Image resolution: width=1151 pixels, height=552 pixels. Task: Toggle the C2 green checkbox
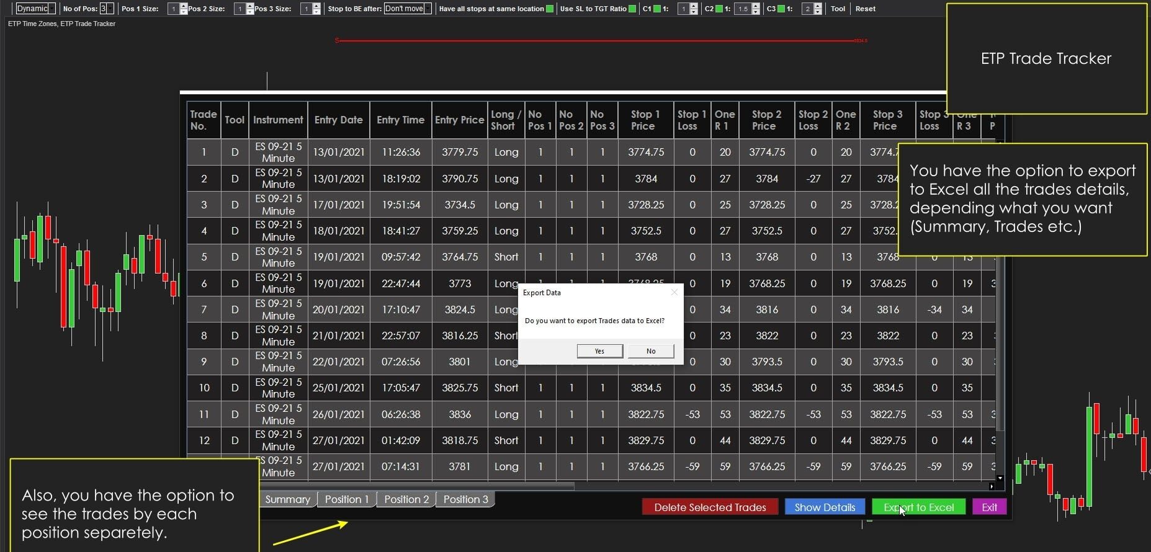[719, 9]
